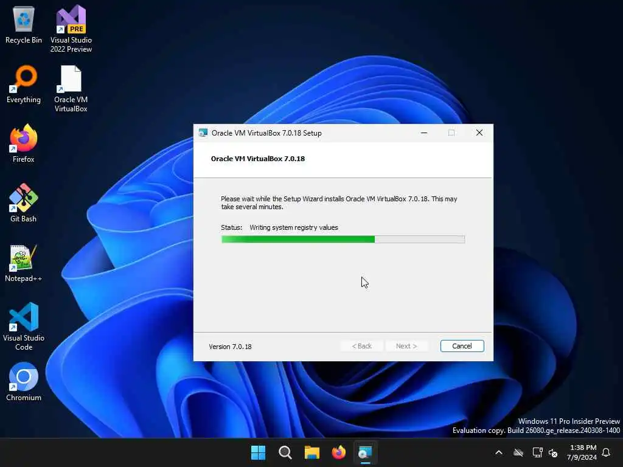
Task: Launch Firefox from the taskbar
Action: pos(338,452)
